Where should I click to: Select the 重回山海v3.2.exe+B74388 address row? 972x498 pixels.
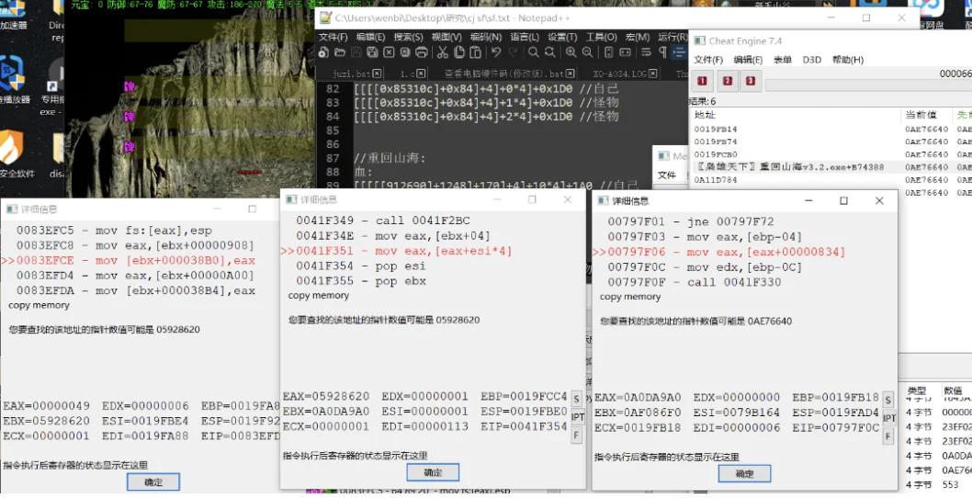click(831, 167)
